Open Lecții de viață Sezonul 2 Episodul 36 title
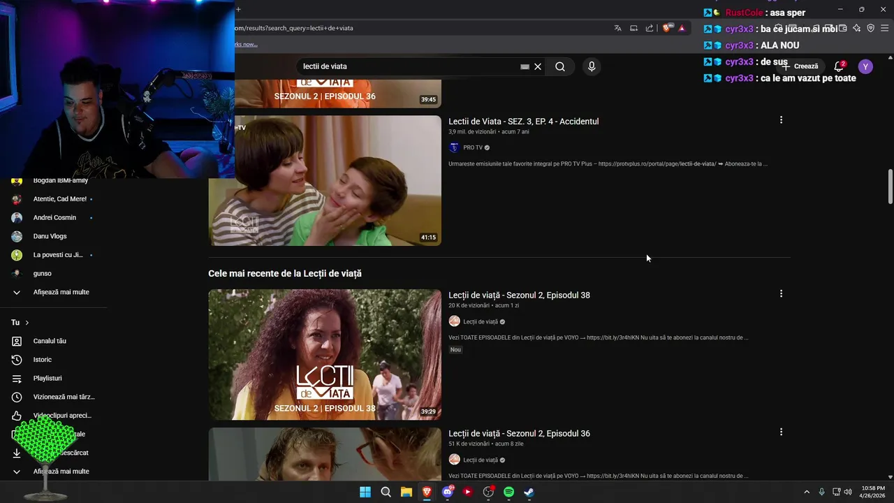The image size is (894, 503). tap(519, 434)
